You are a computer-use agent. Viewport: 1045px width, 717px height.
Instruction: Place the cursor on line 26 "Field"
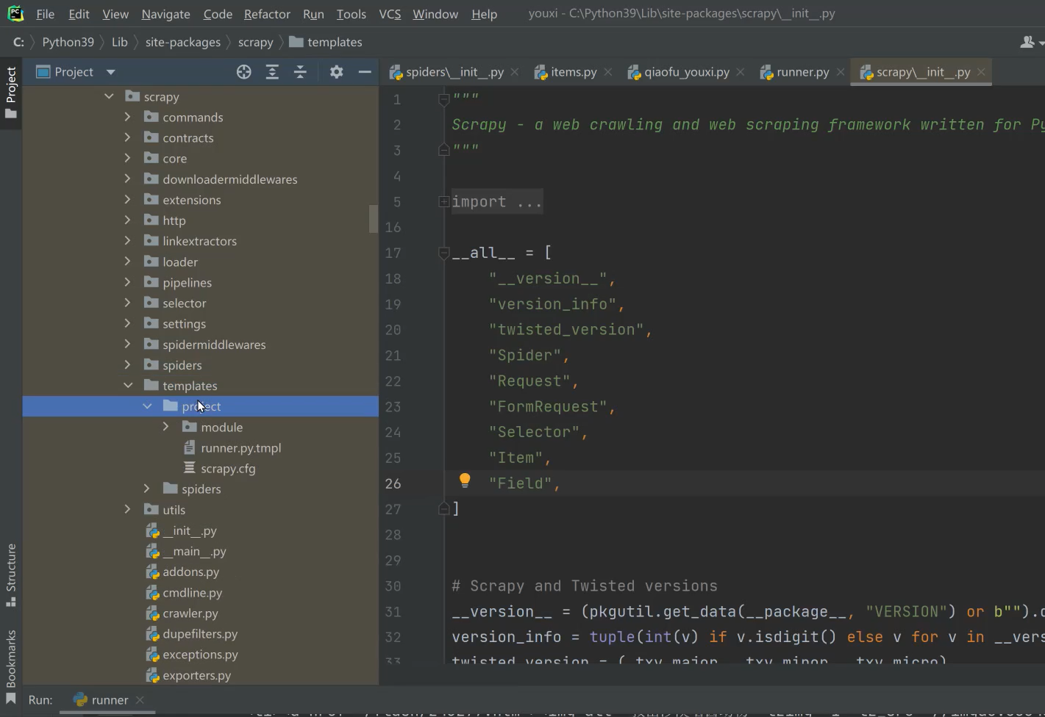(x=520, y=483)
